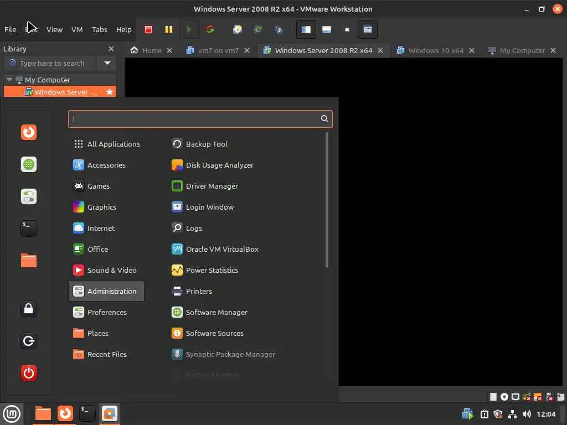567x425 pixels.
Task: Click the Lock Screen button in menu sidebar
Action: pyautogui.click(x=29, y=309)
